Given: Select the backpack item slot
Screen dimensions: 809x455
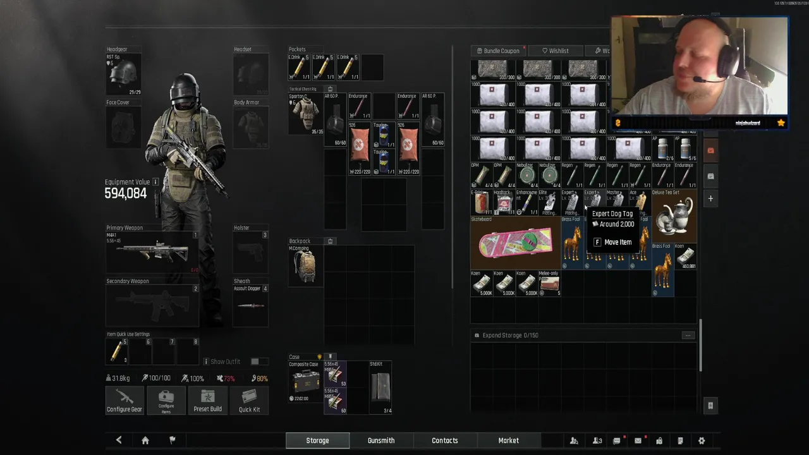Looking at the screenshot, I should tap(307, 265).
